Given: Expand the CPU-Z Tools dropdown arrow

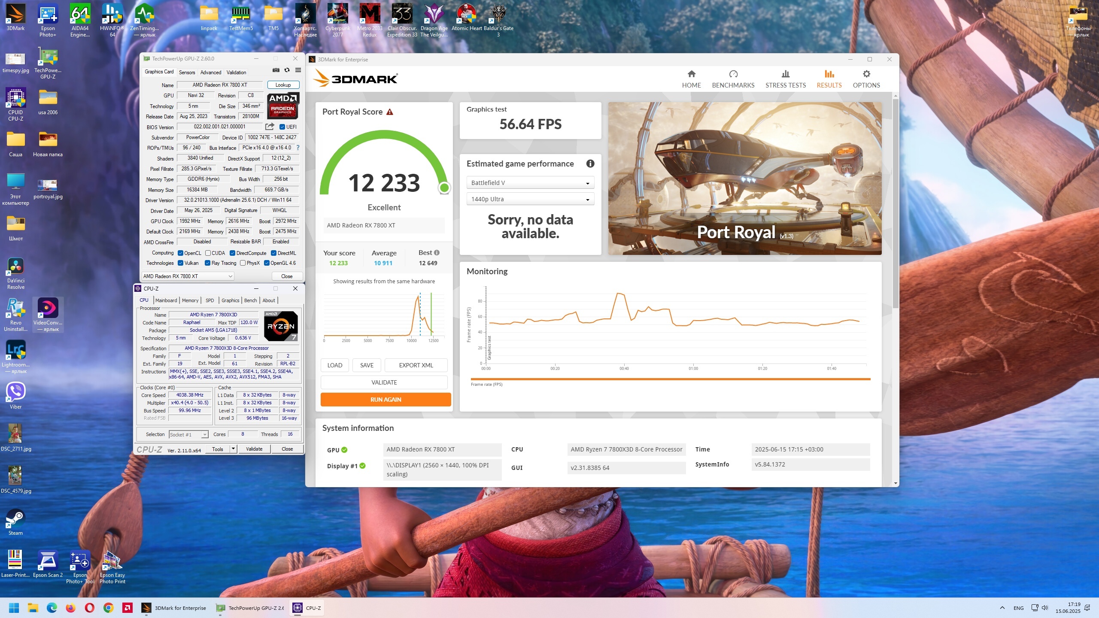Looking at the screenshot, I should point(233,449).
